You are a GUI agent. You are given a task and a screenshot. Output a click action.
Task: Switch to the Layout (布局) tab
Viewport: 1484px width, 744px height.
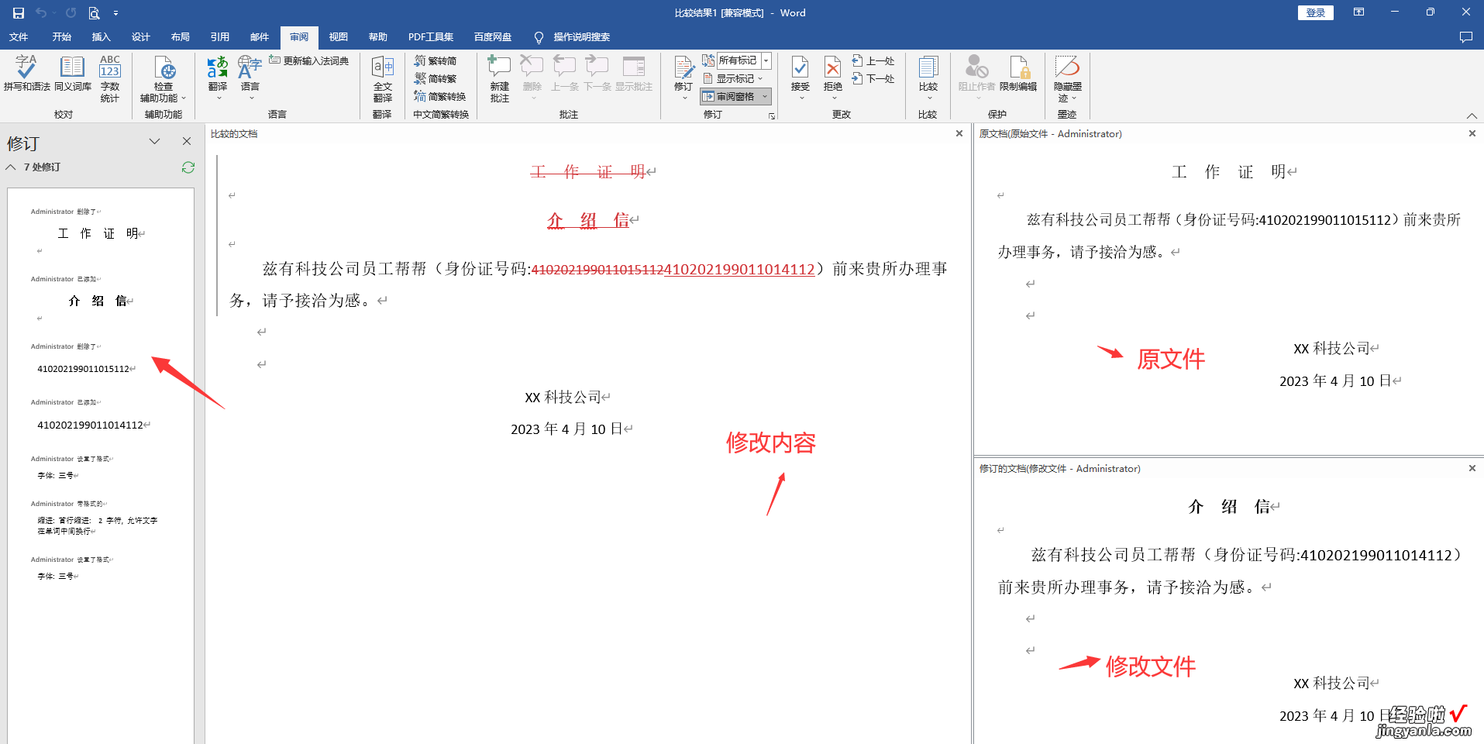pos(181,37)
